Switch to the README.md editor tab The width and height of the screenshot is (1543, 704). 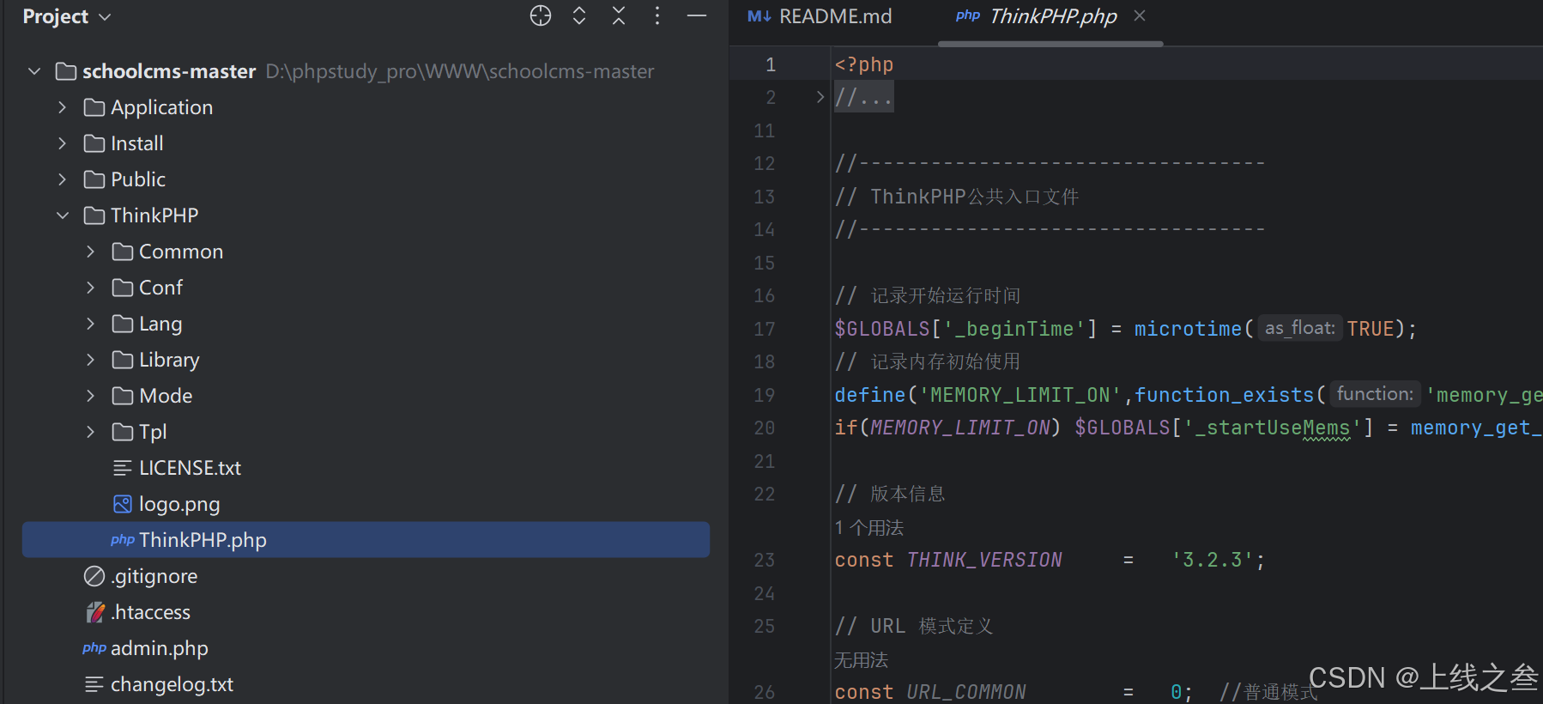(x=820, y=16)
